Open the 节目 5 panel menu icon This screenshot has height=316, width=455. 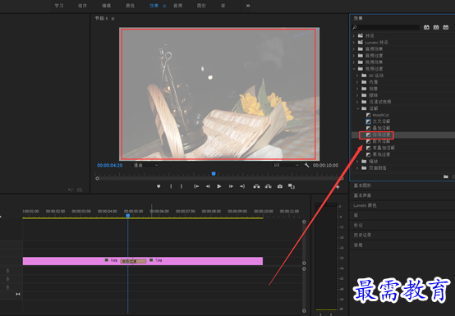[113, 19]
